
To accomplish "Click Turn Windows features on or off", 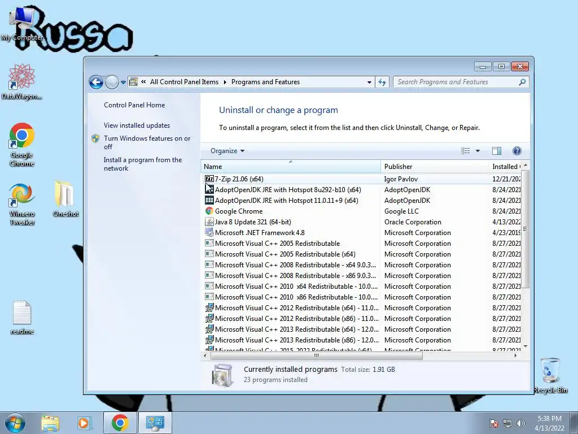I will coord(147,142).
